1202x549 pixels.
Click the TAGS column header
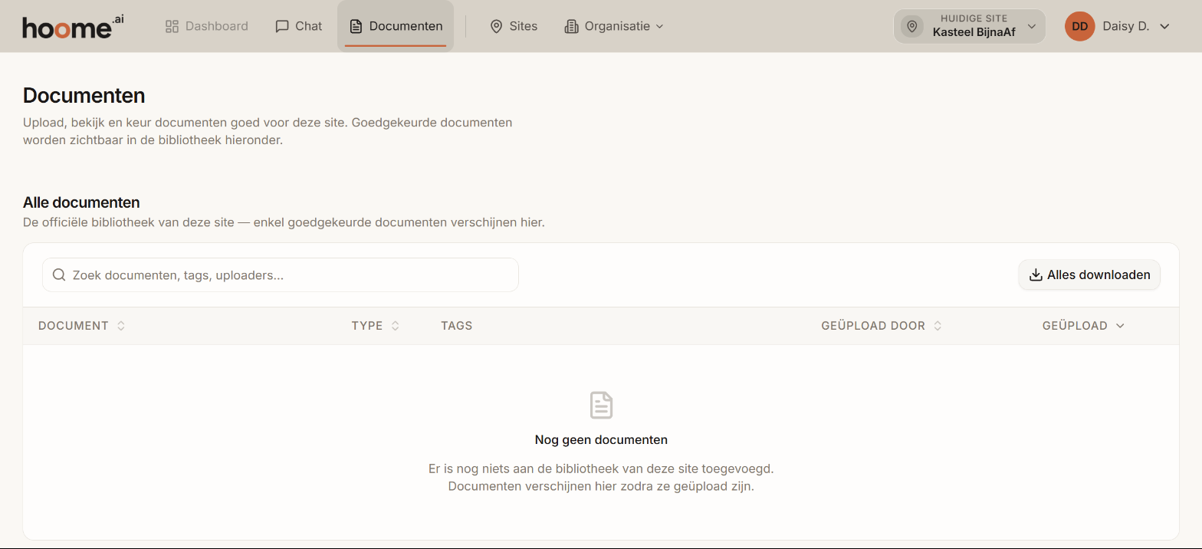pyautogui.click(x=457, y=326)
